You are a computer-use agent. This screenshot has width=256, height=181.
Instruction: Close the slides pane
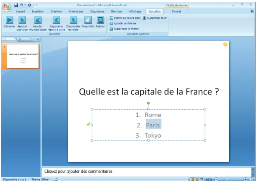pos(38,39)
